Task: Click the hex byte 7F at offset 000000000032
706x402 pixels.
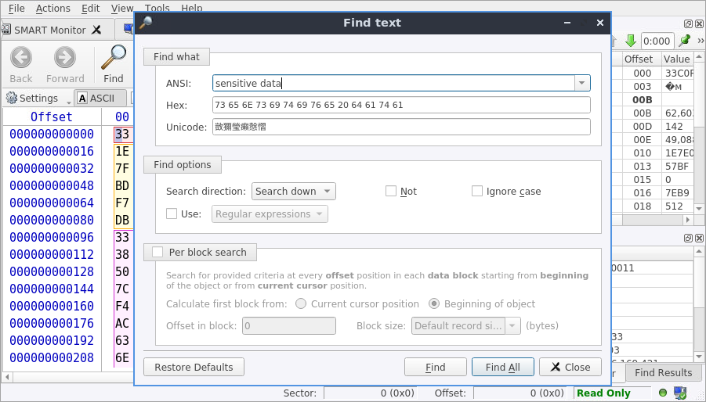Action: point(122,168)
